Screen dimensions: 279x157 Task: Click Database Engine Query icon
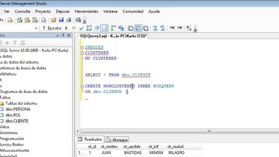(x=10, y=20)
